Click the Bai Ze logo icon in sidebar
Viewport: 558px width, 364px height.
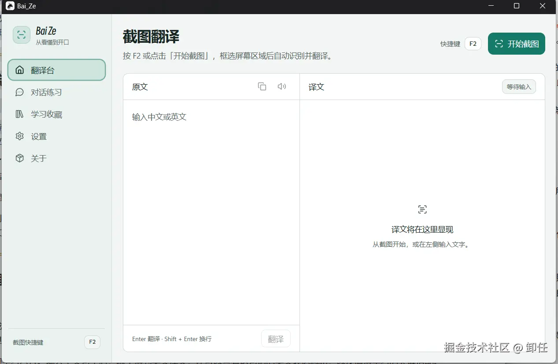22,35
